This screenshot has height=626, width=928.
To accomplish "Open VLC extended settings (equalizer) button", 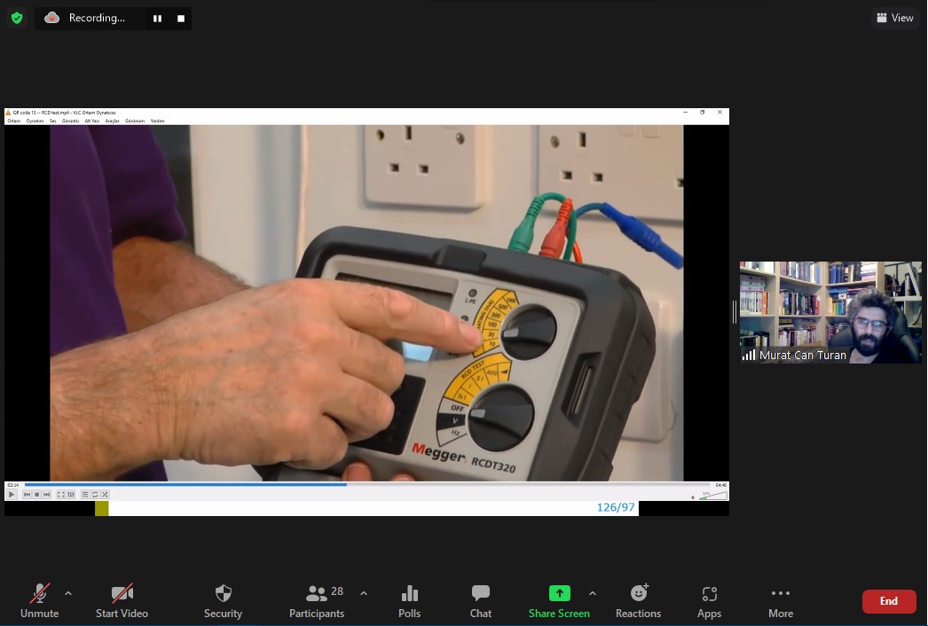I will tap(71, 495).
